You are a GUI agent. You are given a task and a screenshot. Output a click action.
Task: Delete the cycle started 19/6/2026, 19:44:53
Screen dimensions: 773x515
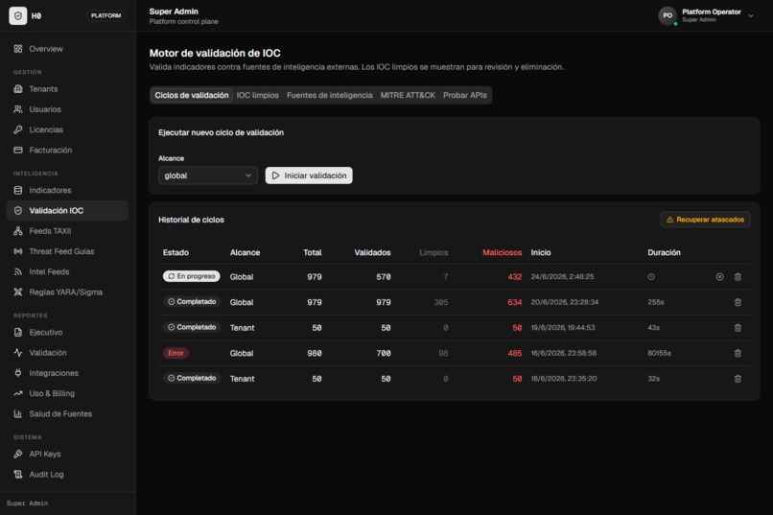[738, 328]
